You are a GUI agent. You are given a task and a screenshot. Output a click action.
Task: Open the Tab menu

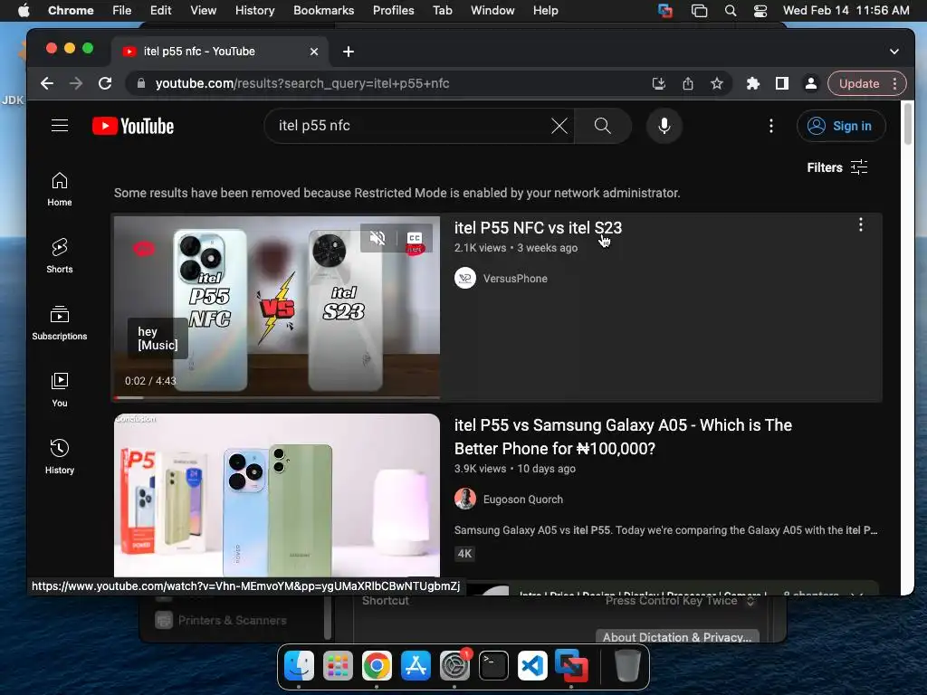coord(442,11)
